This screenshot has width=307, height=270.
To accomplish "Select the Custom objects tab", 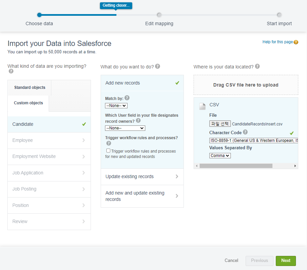I will click(29, 103).
